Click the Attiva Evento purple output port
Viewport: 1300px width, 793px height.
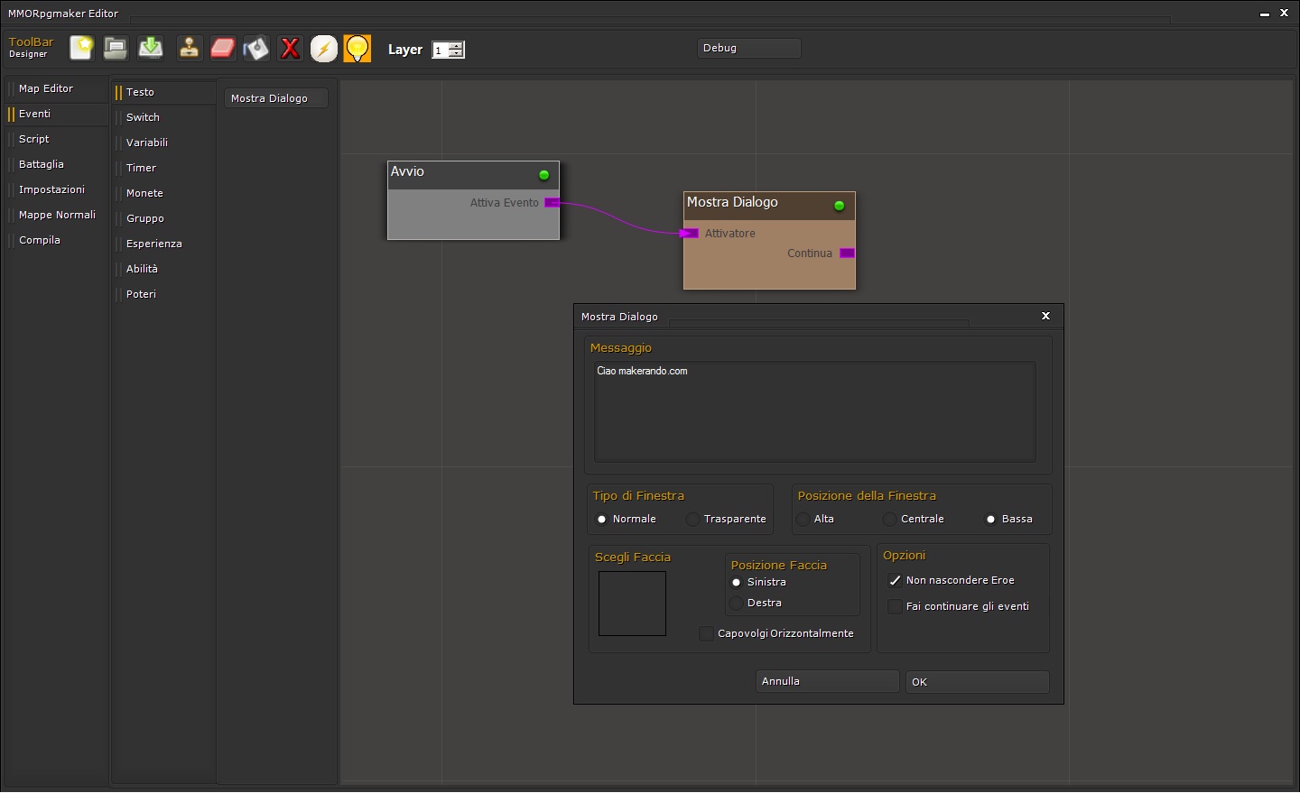click(x=552, y=203)
